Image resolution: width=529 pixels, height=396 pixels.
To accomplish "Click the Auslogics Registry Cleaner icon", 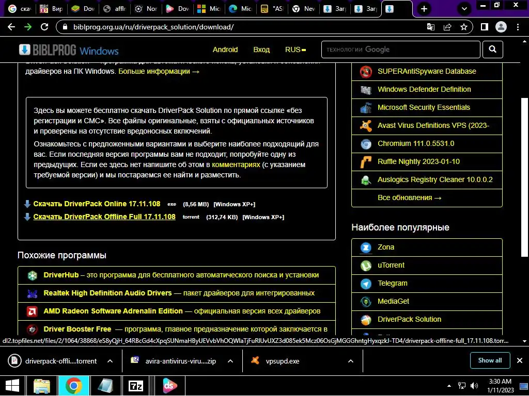I will pyautogui.click(x=366, y=180).
